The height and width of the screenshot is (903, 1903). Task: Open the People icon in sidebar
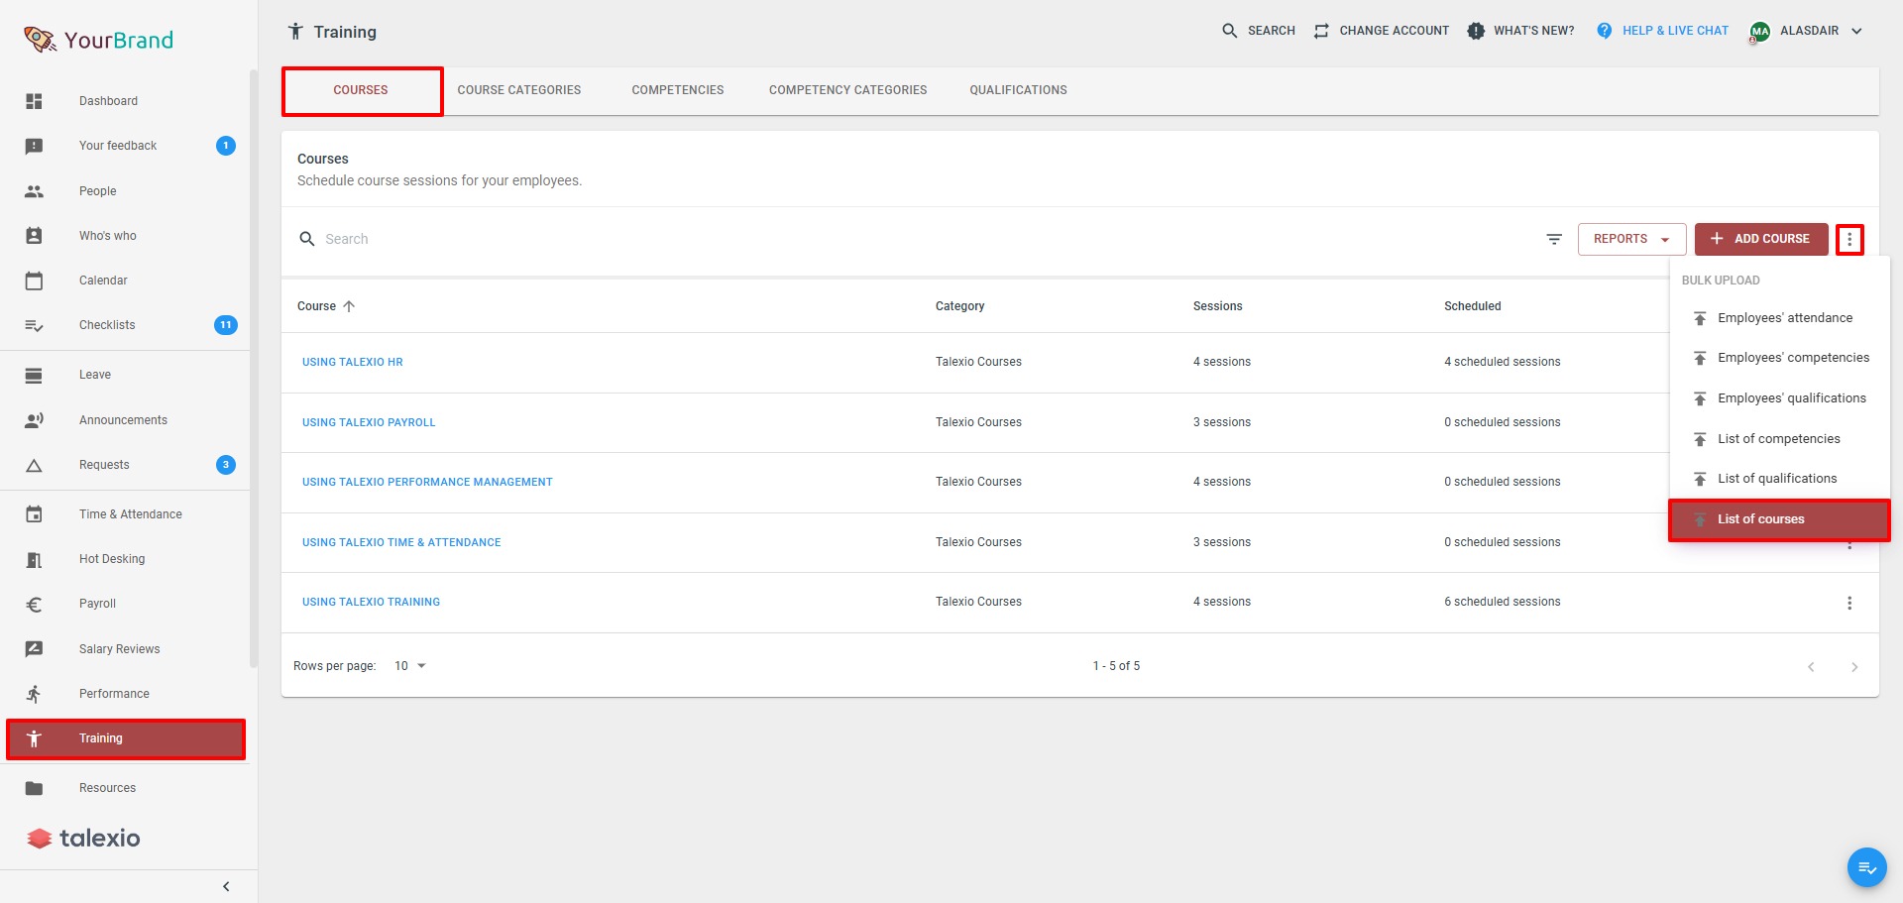[x=34, y=191]
